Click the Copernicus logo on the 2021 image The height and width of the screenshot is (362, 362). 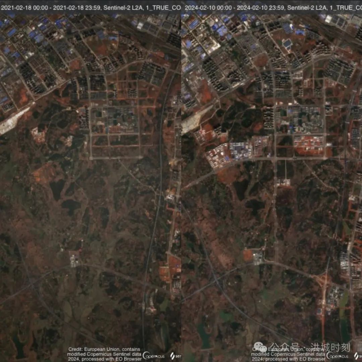point(154,356)
